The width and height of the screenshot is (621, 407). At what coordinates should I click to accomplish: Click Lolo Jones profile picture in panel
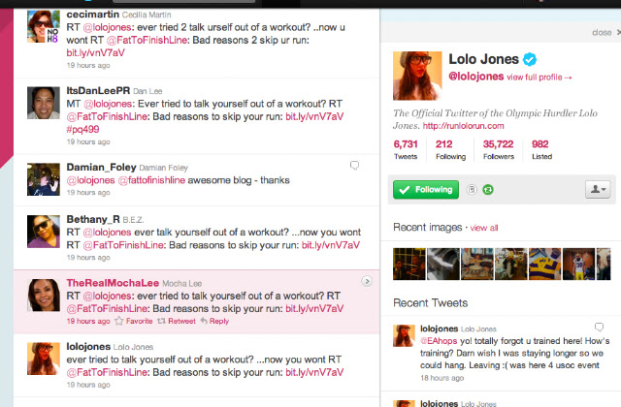point(417,76)
